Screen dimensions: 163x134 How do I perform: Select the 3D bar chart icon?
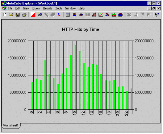click(x=94, y=15)
